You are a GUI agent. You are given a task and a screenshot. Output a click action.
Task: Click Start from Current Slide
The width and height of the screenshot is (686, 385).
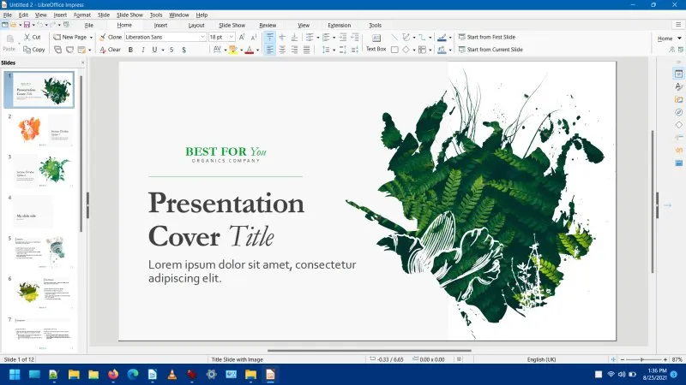[493, 50]
